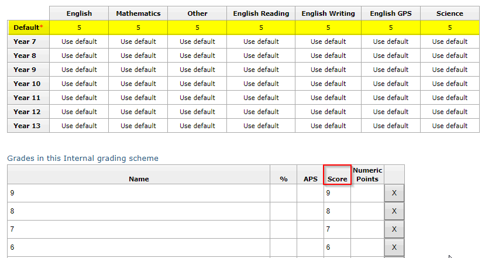
Task: Click the Science column header
Action: [450, 13]
